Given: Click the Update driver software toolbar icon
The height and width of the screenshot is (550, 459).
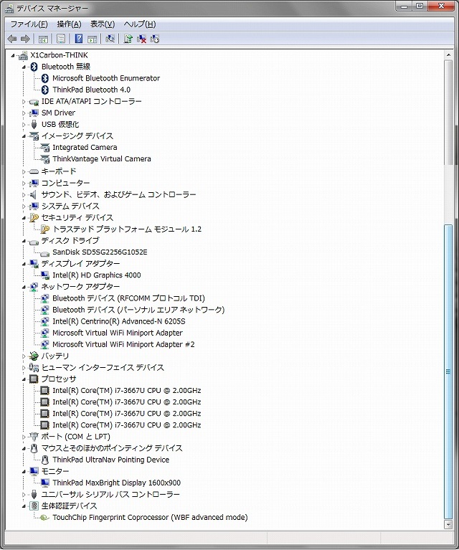Looking at the screenshot, I should pos(128,39).
